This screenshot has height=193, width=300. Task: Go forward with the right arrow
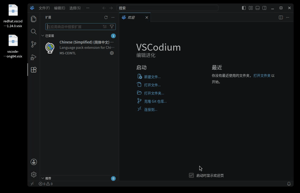click(111, 8)
